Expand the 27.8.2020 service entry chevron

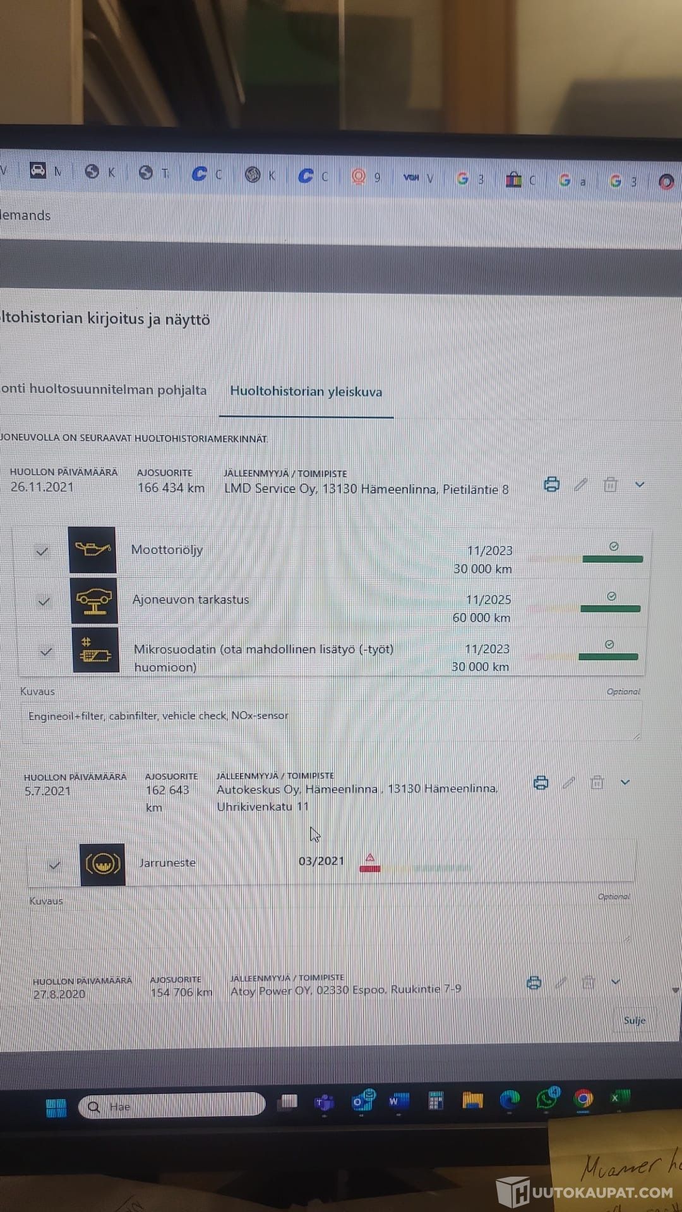click(616, 982)
